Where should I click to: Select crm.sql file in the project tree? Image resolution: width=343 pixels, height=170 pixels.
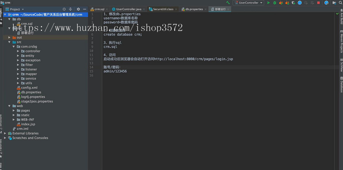point(26,24)
